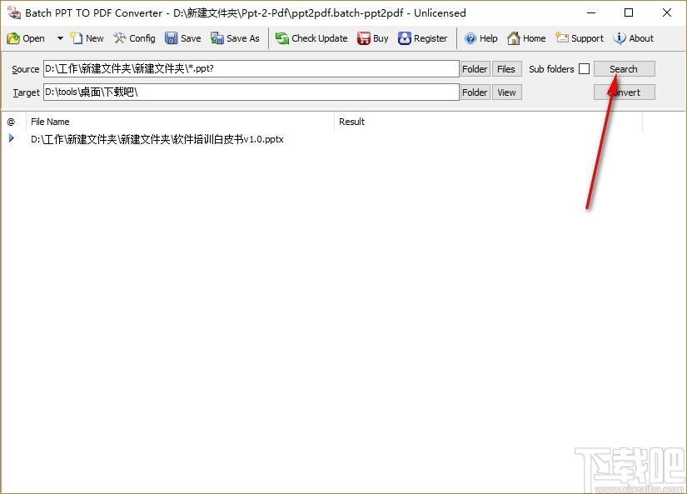
Task: Choose Save As in the toolbar
Action: tap(235, 38)
